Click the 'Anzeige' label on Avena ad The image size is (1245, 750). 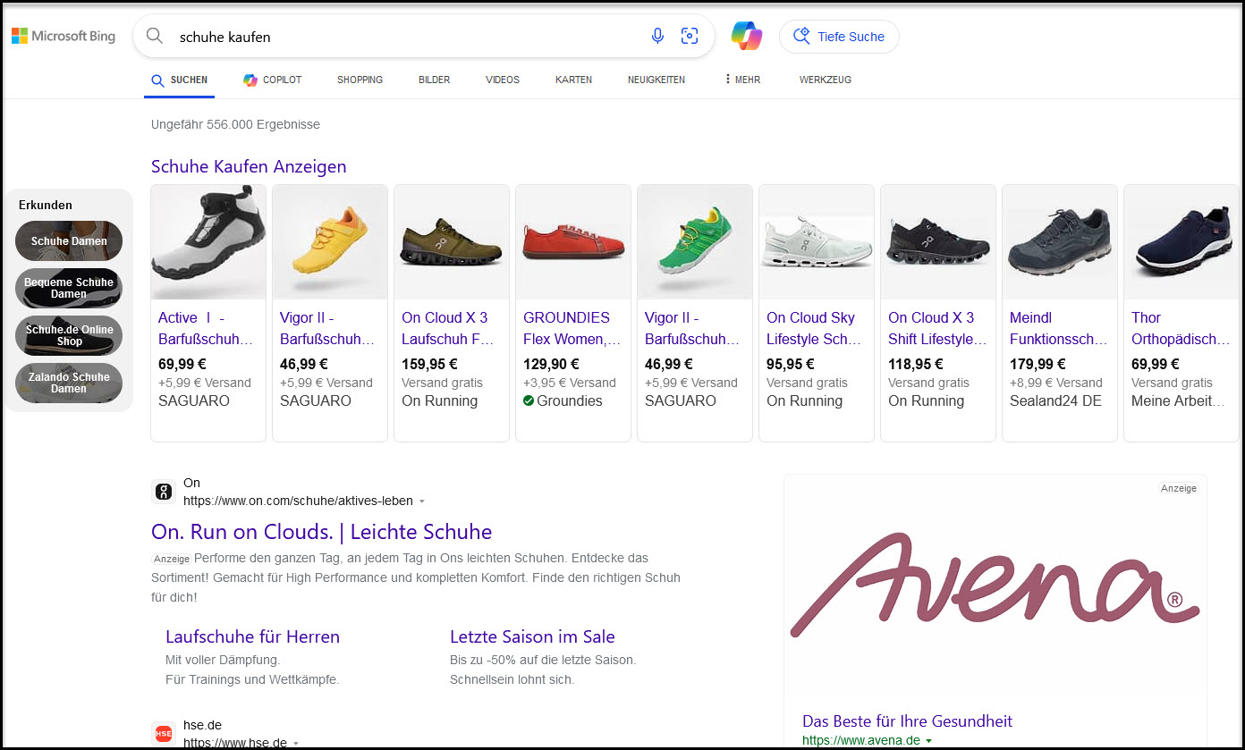1178,488
